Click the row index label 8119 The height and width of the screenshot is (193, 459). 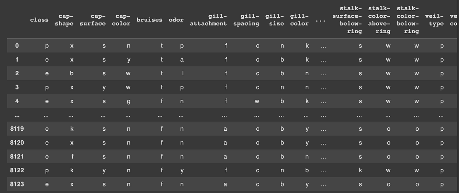tap(17, 129)
